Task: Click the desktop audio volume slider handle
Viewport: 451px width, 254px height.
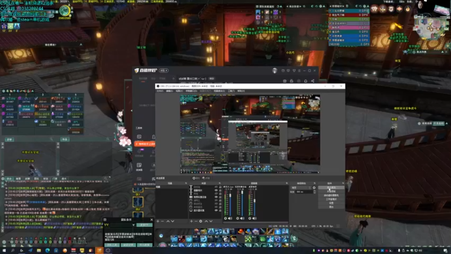Action: point(255,201)
